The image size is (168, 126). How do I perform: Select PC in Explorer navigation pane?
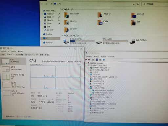point(50,38)
